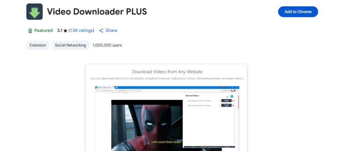
Task: Click the preview page scrollbar beside the popup
Action: click(x=238, y=102)
